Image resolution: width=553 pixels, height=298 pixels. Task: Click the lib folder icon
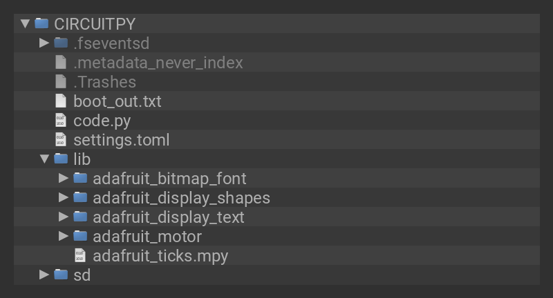coord(61,159)
